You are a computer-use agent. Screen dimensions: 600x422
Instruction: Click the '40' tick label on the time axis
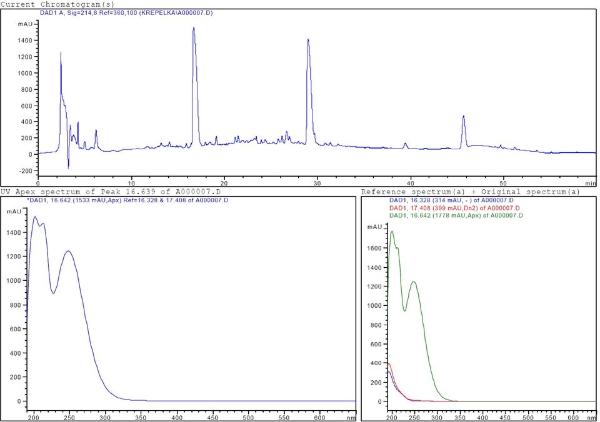[x=411, y=184]
